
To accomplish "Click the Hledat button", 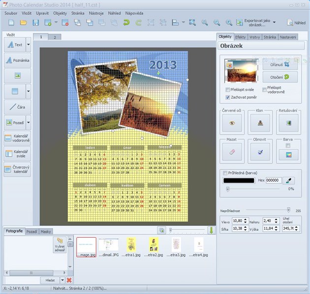I will point(50,280).
